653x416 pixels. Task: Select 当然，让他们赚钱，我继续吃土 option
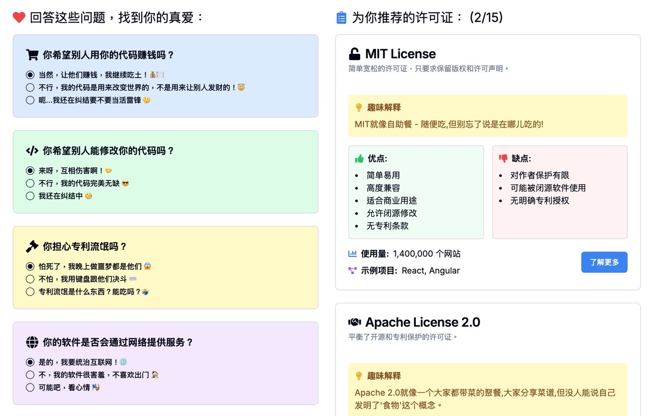30,74
